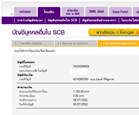Viewport: 139px width, 115px height.
Task: Select the โอนเงิน transfer tab
Action: [49, 12]
